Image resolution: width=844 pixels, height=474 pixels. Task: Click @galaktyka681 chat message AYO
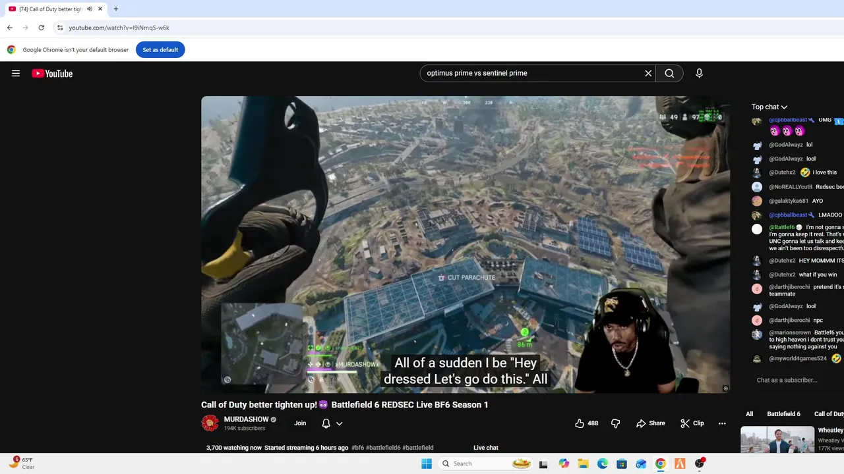point(796,201)
